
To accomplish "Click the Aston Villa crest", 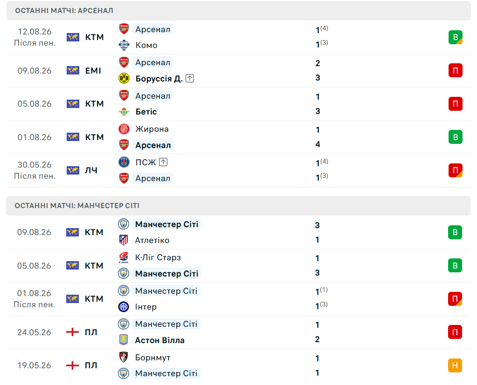I will (x=124, y=340).
